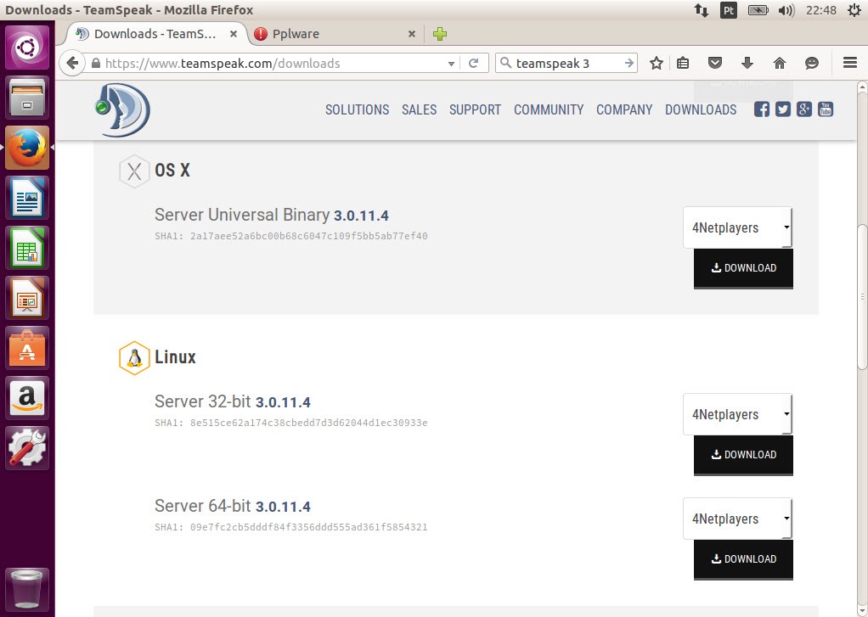Open the COMMUNITY navigation menu item
This screenshot has width=868, height=617.
click(549, 109)
